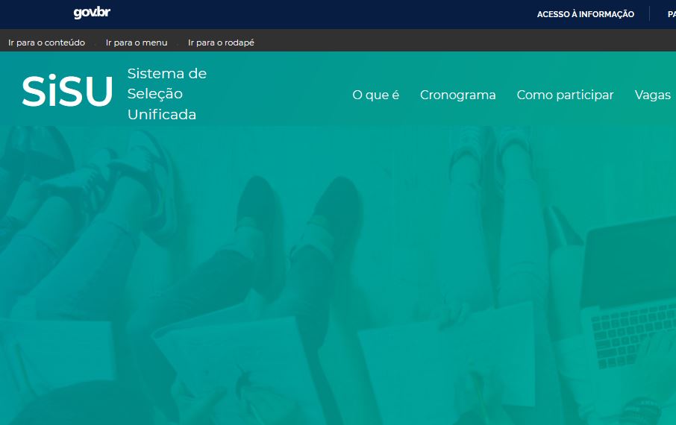Jump to content via Ir para o conteúdo
This screenshot has height=425, width=676.
point(46,42)
